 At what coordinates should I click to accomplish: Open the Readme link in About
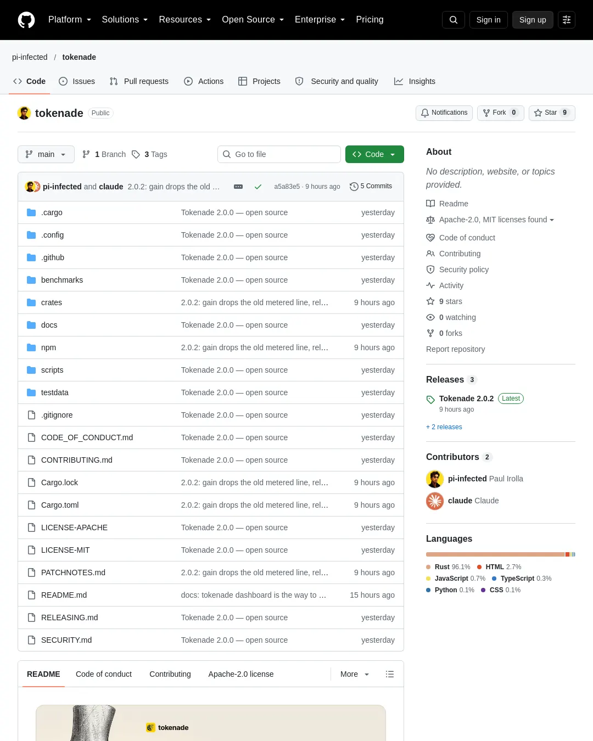coord(447,204)
